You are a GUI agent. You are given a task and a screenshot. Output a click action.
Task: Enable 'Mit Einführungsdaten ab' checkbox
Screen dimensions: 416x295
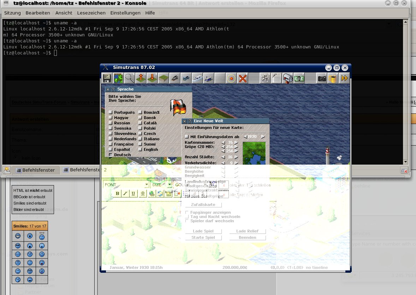click(x=187, y=137)
